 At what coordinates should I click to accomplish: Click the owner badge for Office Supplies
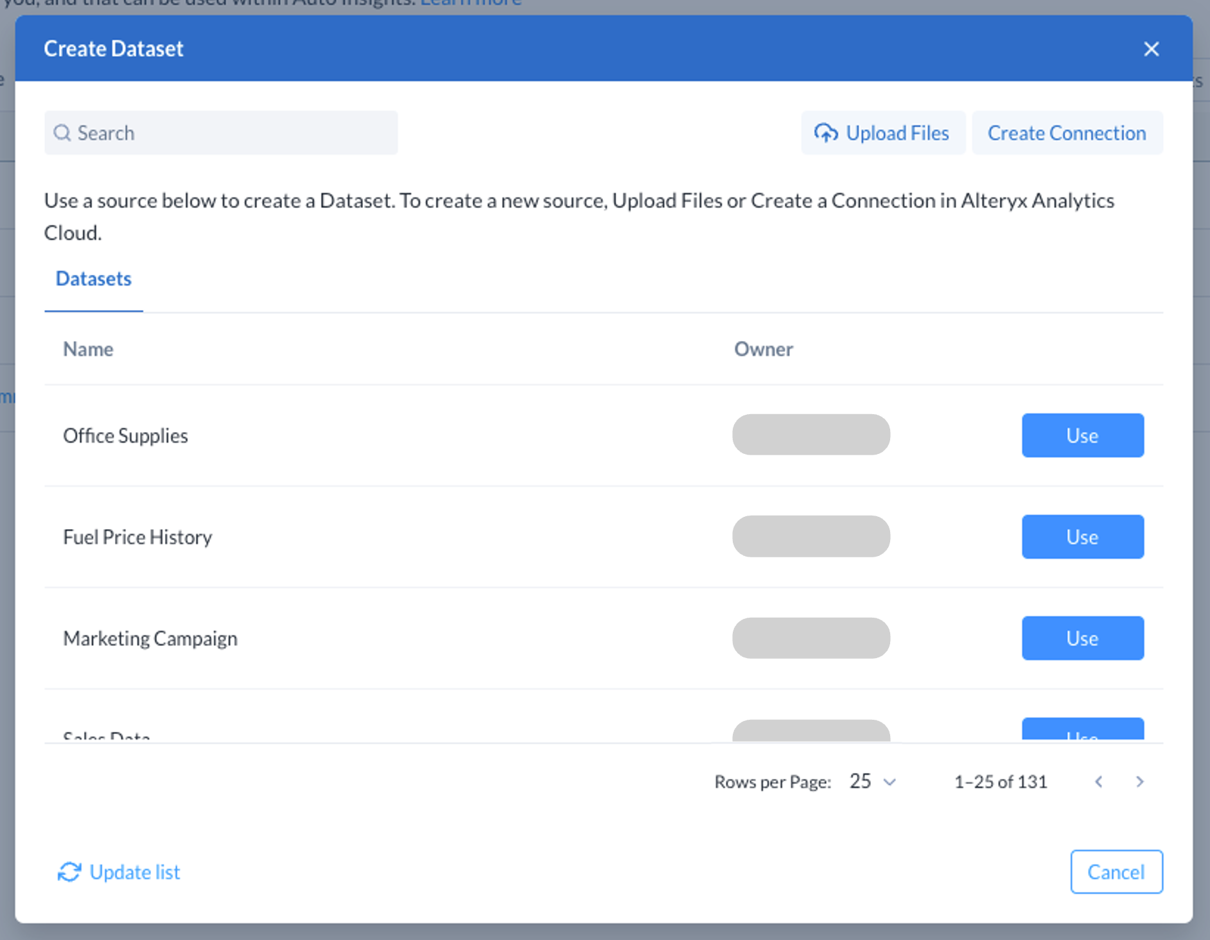click(x=811, y=435)
